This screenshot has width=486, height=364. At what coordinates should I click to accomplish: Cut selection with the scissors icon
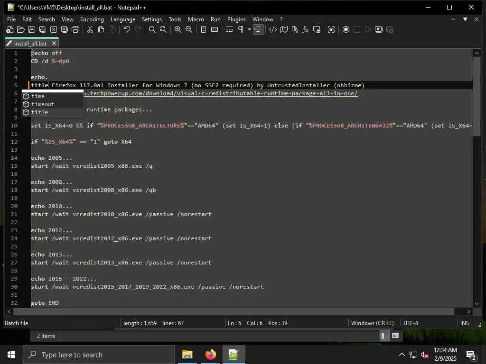pos(90,29)
